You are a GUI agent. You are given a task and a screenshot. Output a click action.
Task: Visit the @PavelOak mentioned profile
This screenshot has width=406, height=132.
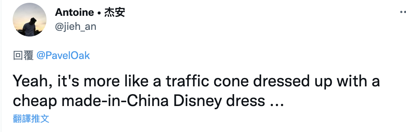coord(63,55)
